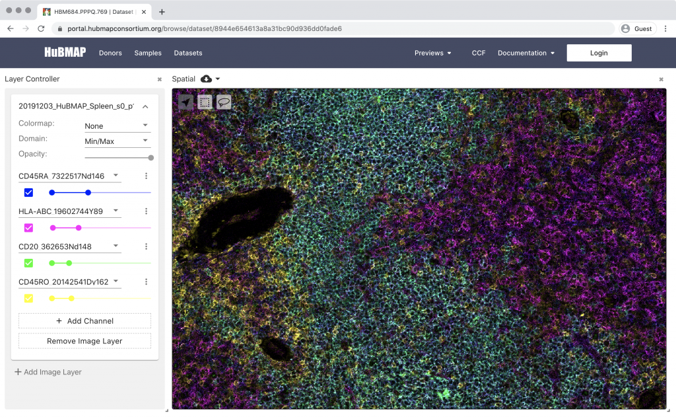Toggle visibility of the CD45RA channel
676x418 pixels.
[28, 192]
